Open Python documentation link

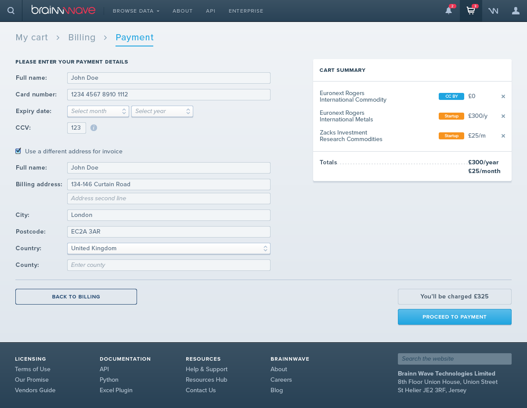click(109, 380)
